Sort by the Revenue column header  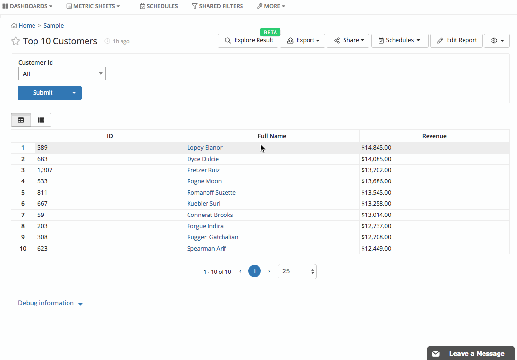pos(434,136)
